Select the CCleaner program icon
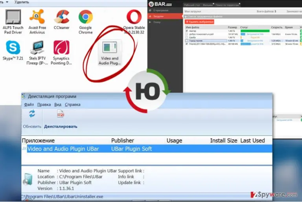Screen dimensions: 302x202 [62, 17]
